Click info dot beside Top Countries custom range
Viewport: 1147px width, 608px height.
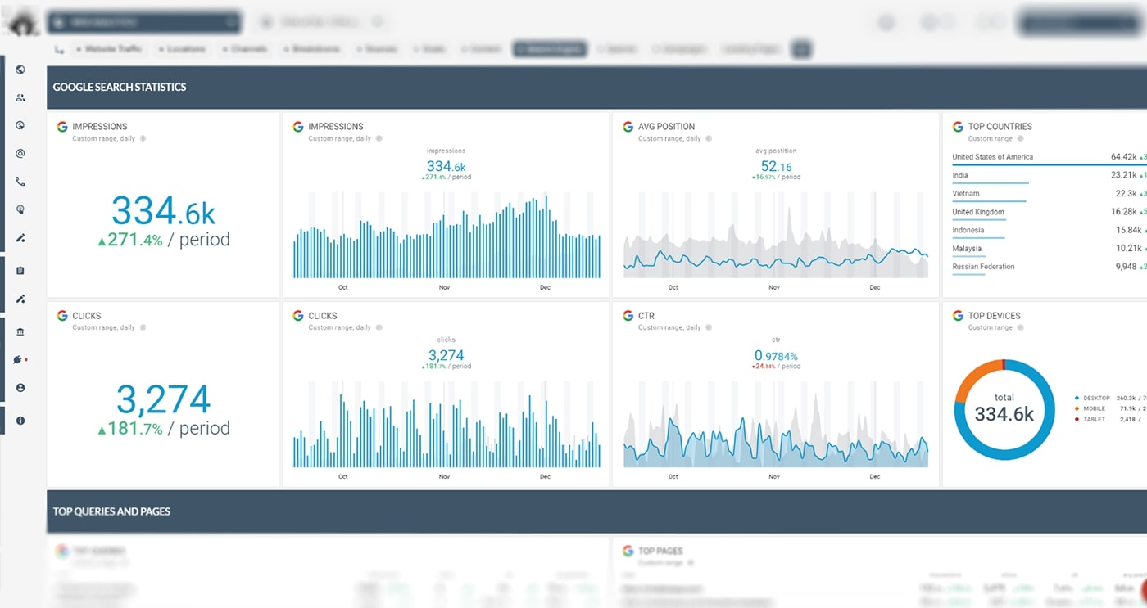[1020, 138]
